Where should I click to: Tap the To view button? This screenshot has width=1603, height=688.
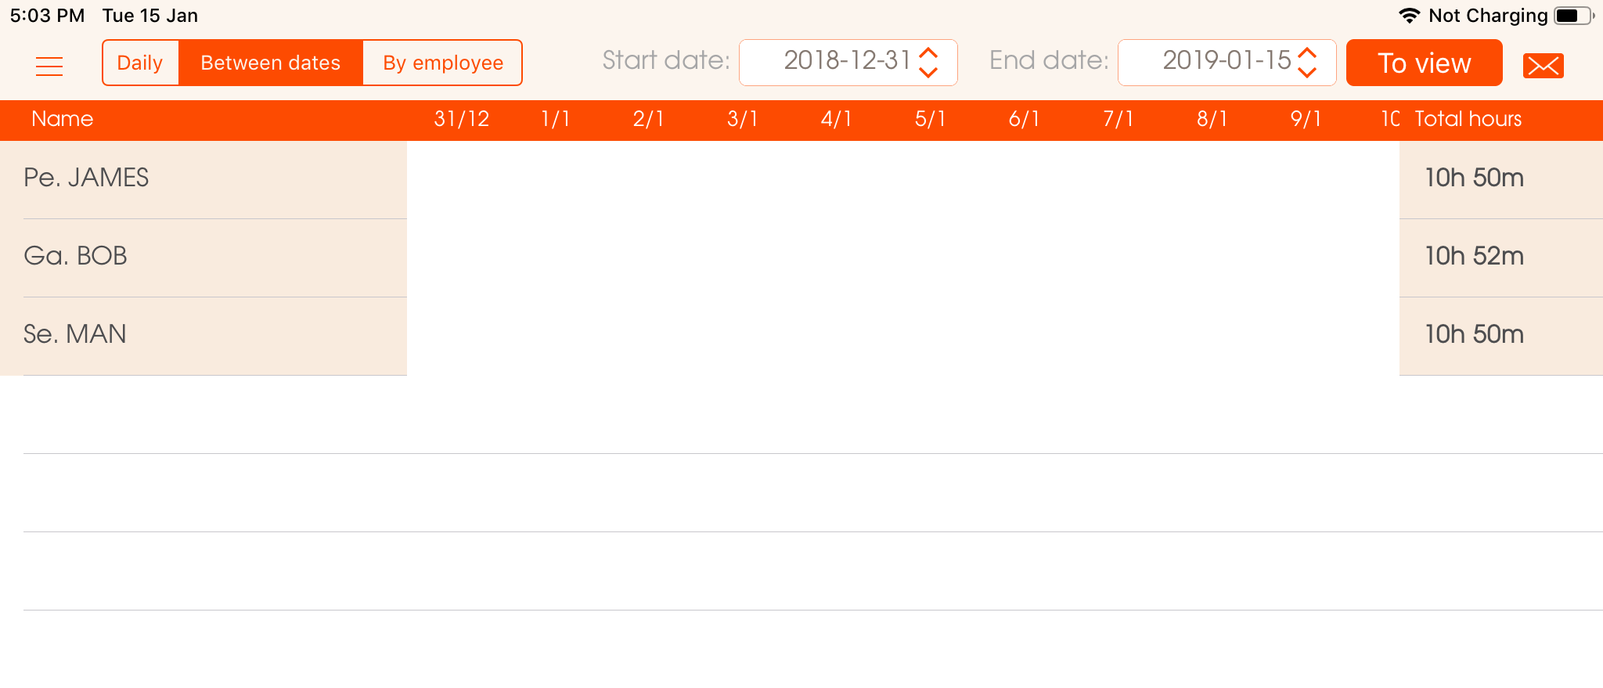coord(1424,63)
